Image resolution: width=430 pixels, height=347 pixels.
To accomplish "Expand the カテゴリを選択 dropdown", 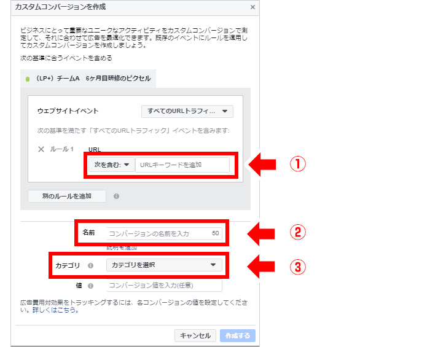I will 164,265.
